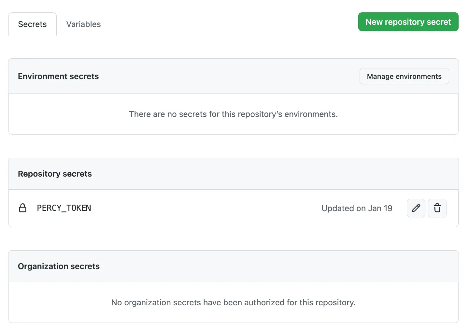The width and height of the screenshot is (469, 333).
Task: Click header space between Environment secrets and Manage environments
Action: 228,76
